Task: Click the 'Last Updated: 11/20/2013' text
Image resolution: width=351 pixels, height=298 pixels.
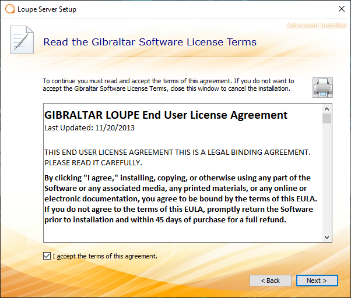Action: click(89, 128)
